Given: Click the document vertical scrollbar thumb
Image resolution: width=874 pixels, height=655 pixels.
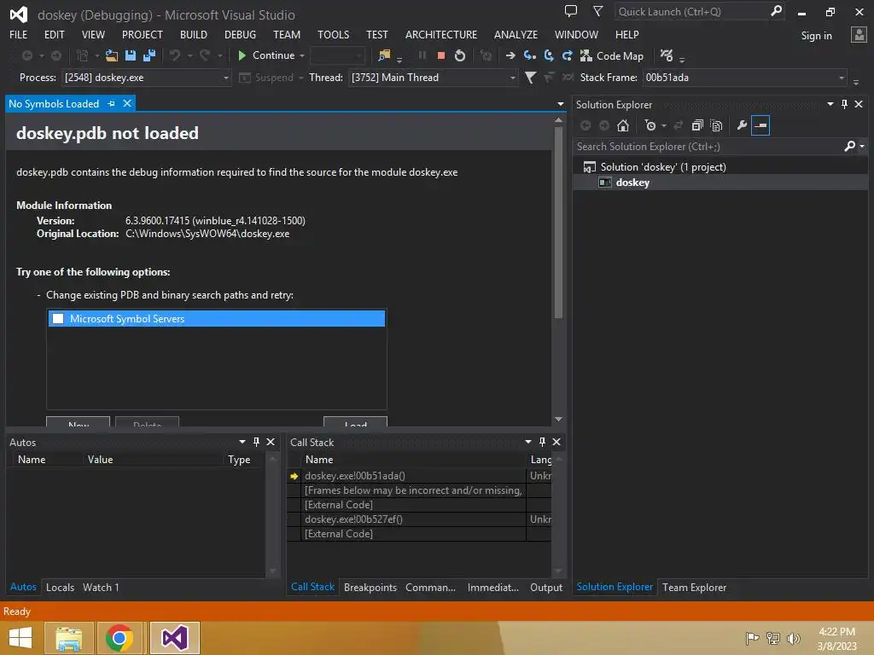Looking at the screenshot, I should point(558,223).
